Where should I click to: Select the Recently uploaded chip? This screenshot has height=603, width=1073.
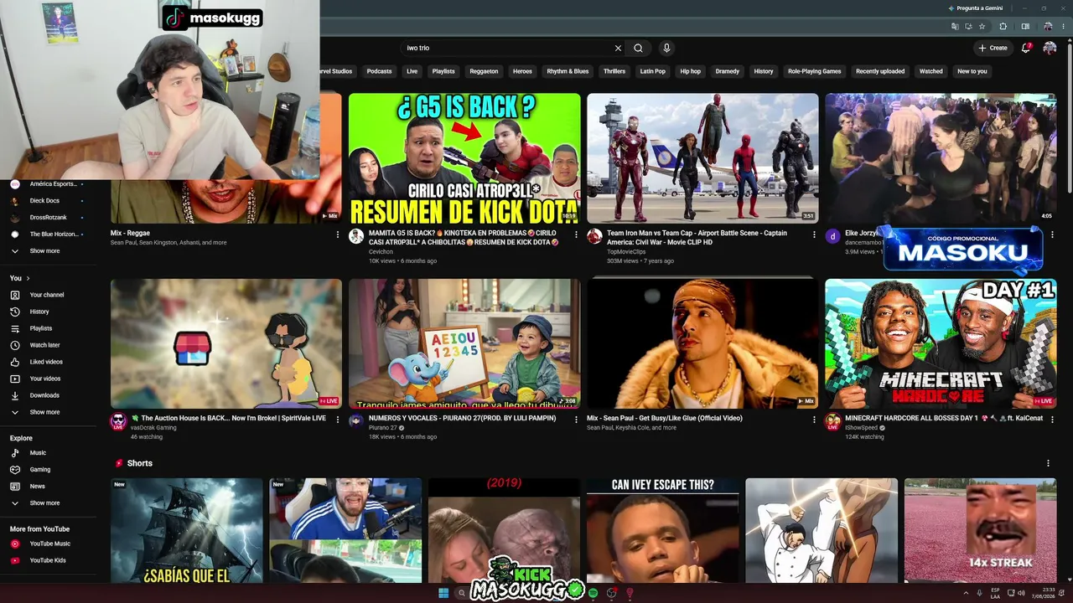pos(880,71)
